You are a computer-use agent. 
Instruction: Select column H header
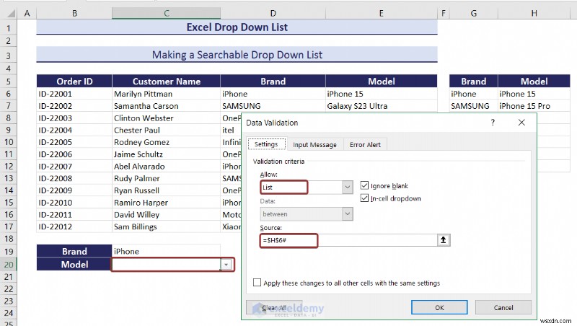click(534, 14)
